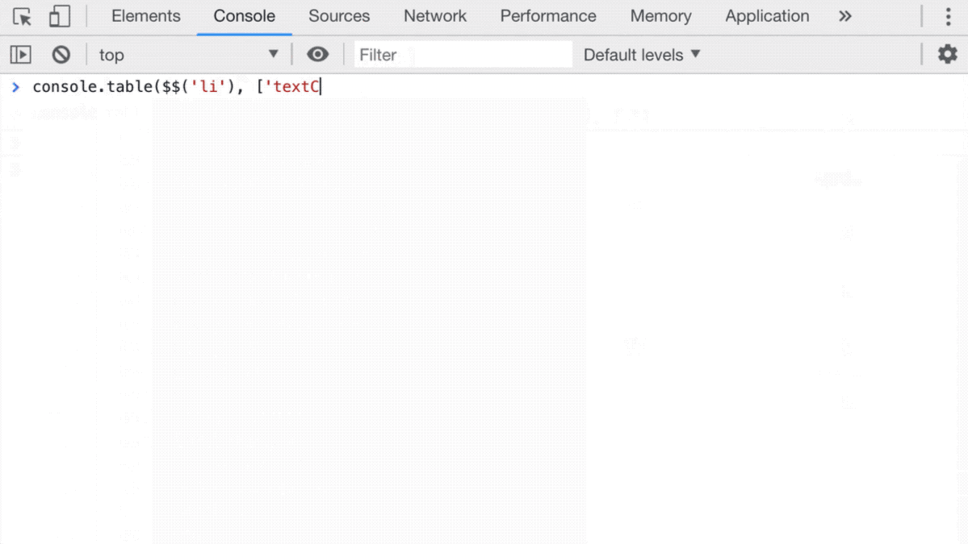
Task: Switch to the Application panel
Action: click(x=765, y=16)
